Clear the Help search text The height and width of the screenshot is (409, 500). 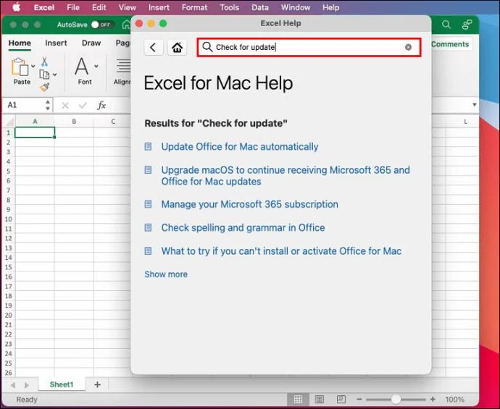pyautogui.click(x=408, y=47)
